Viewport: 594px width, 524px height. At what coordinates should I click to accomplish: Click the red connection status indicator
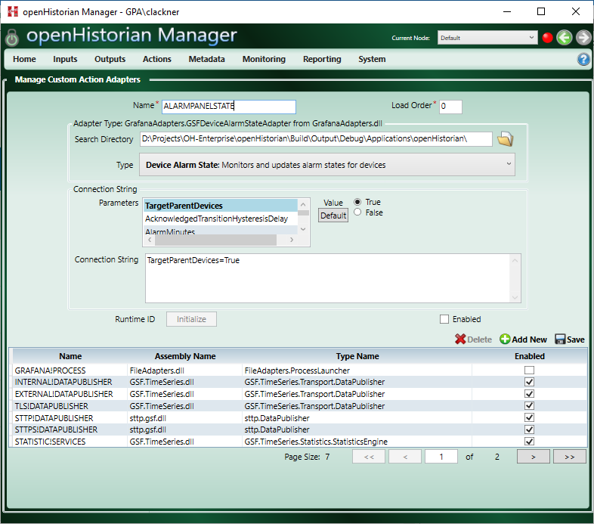point(547,38)
